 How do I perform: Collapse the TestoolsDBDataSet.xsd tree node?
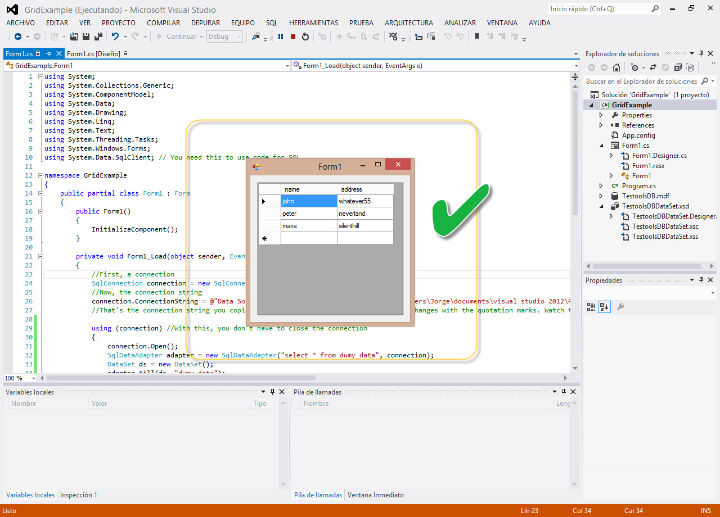[601, 206]
